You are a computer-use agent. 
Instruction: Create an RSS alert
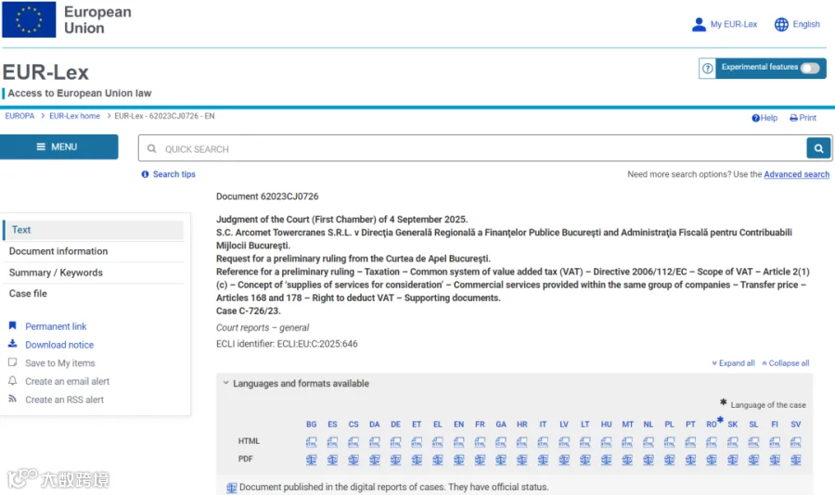pos(57,400)
